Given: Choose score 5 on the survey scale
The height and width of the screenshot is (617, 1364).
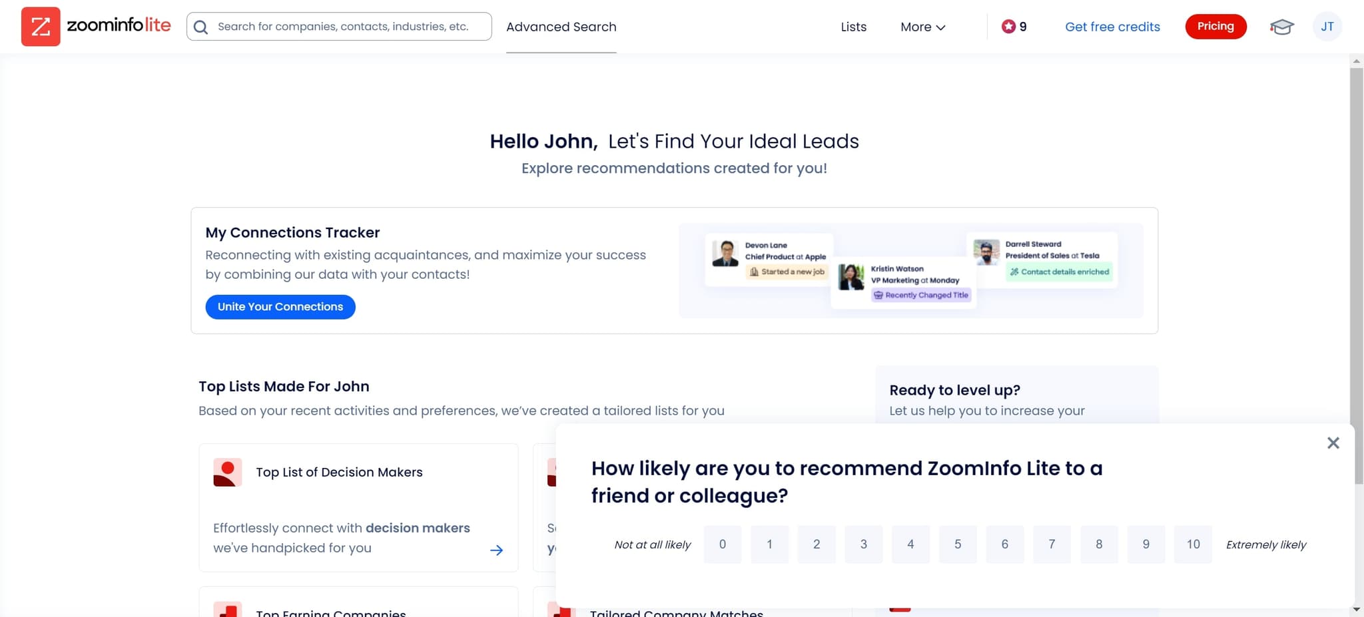Looking at the screenshot, I should [958, 544].
